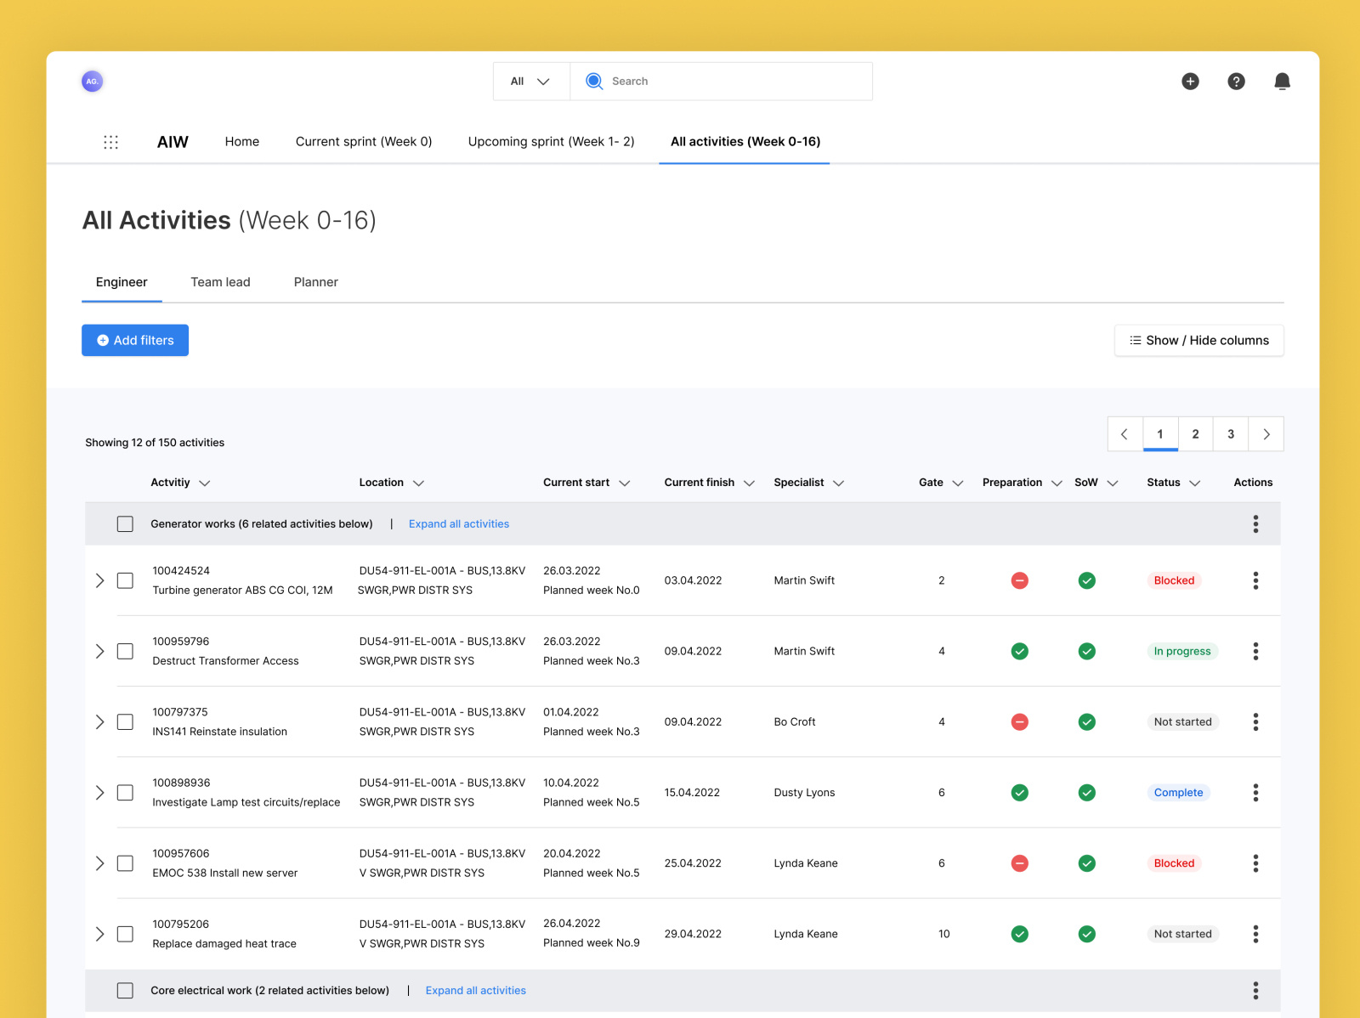Image resolution: width=1360 pixels, height=1018 pixels.
Task: Click the notifications bell icon
Action: [x=1283, y=81]
